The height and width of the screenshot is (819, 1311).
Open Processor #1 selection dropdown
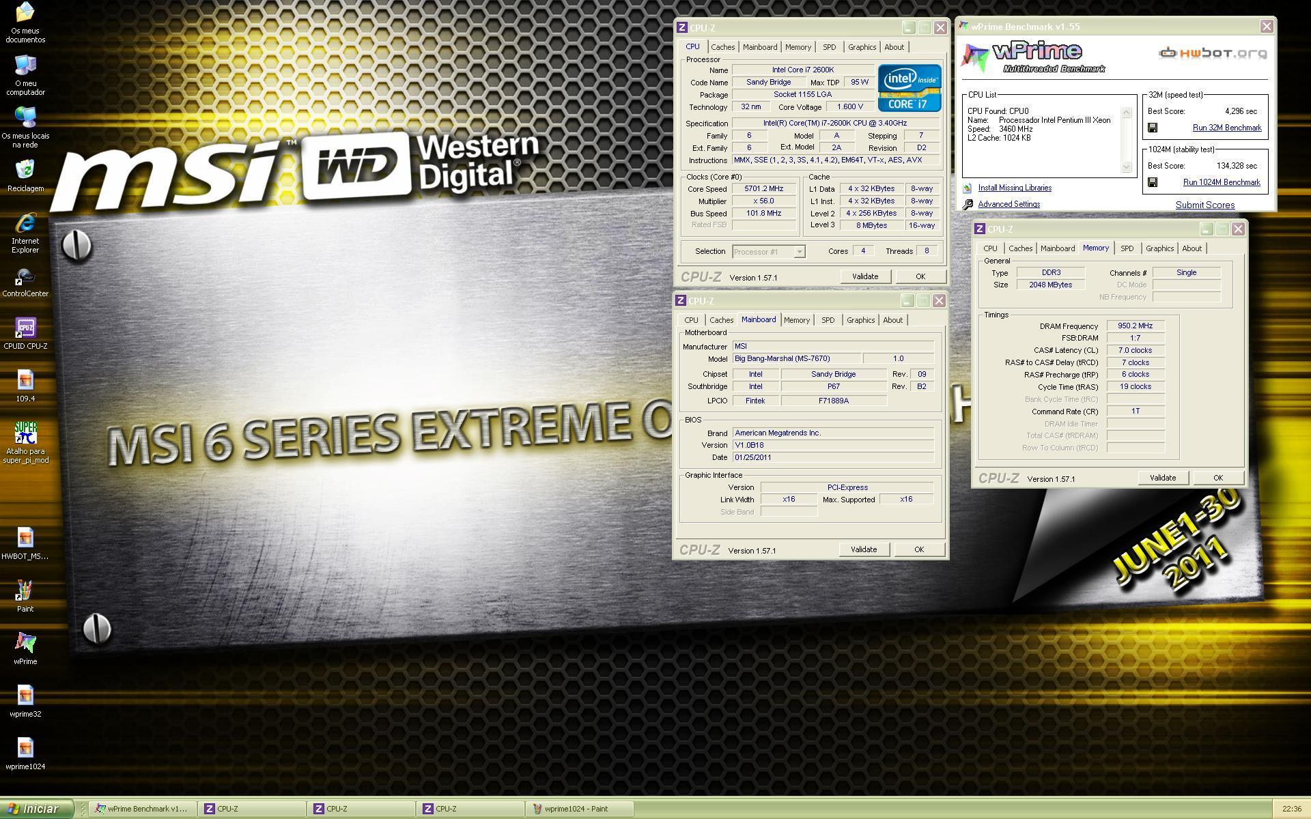point(769,252)
